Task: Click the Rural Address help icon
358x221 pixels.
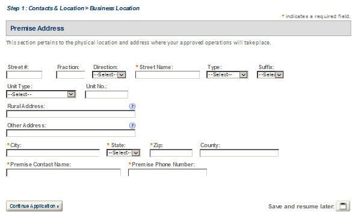Action: click(132, 106)
